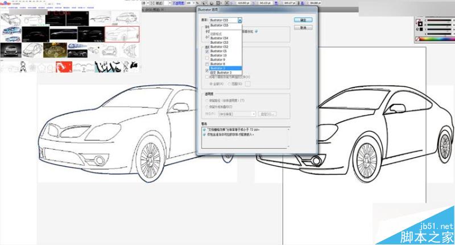Adjust the K black slider in Color panel

[439, 34]
